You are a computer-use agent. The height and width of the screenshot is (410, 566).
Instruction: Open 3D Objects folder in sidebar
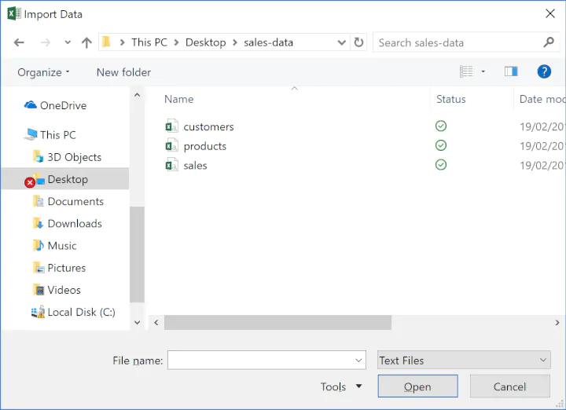click(x=74, y=157)
